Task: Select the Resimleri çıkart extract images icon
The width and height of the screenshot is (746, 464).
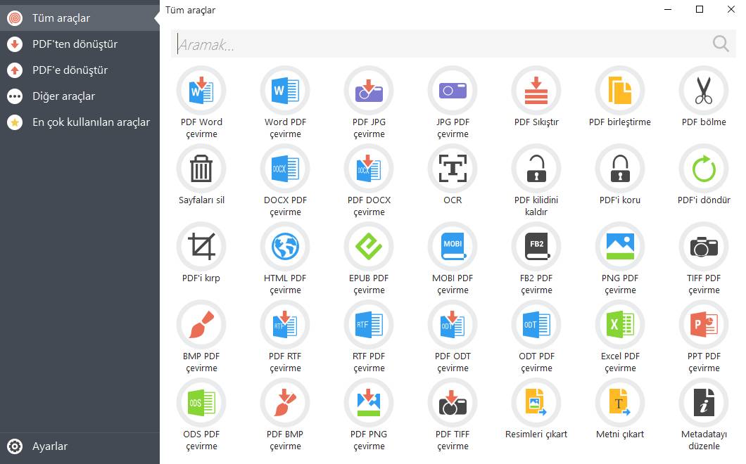Action: (536, 403)
